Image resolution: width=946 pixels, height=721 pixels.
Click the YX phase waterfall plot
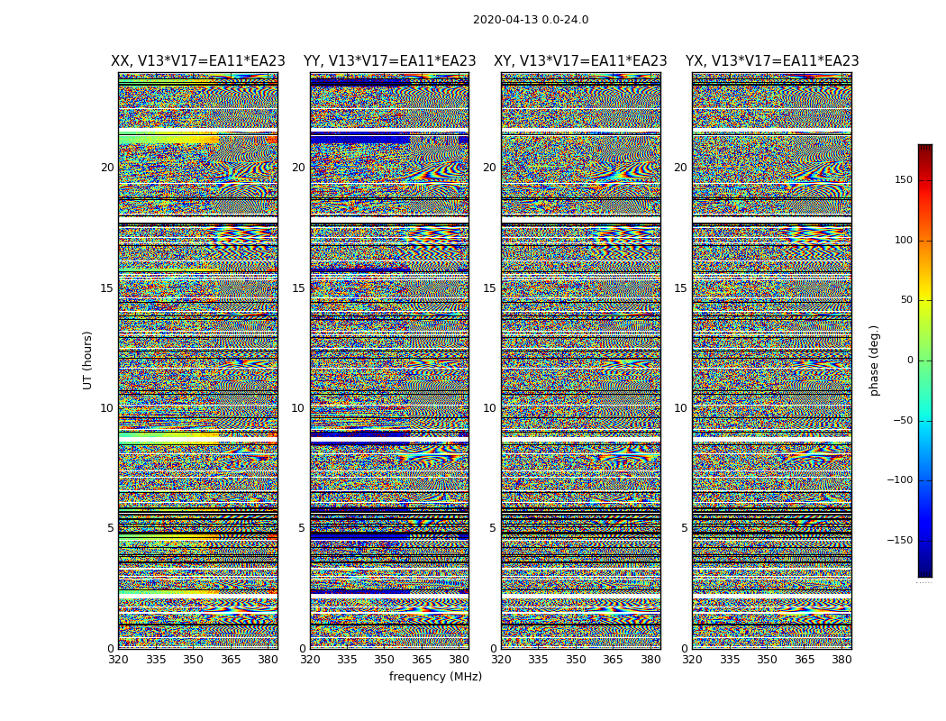pos(772,360)
